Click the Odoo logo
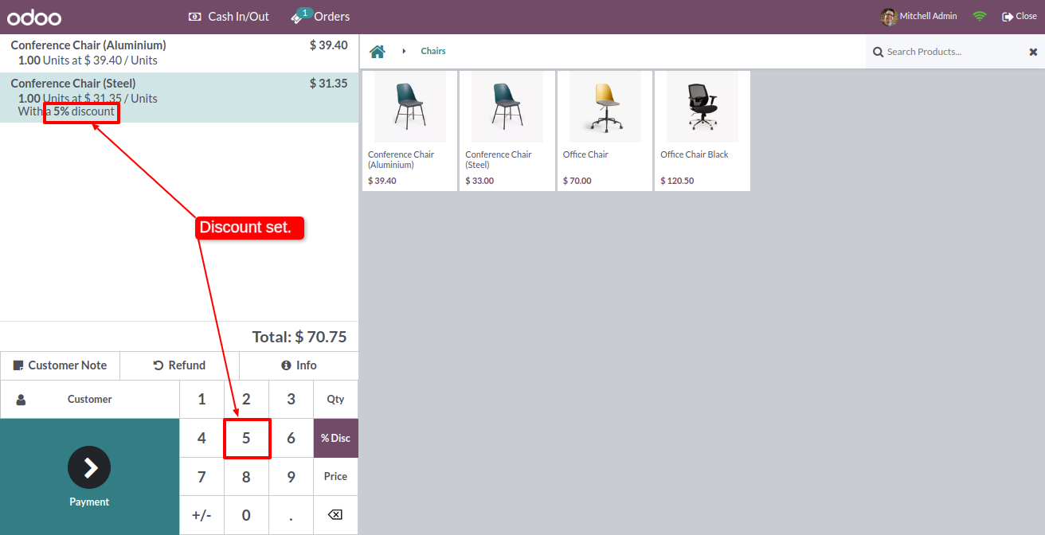This screenshot has width=1045, height=535. coord(34,17)
